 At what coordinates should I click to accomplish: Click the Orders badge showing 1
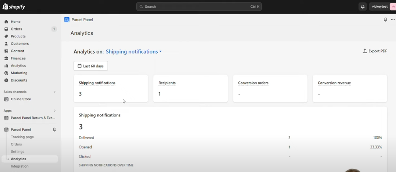(x=54, y=29)
